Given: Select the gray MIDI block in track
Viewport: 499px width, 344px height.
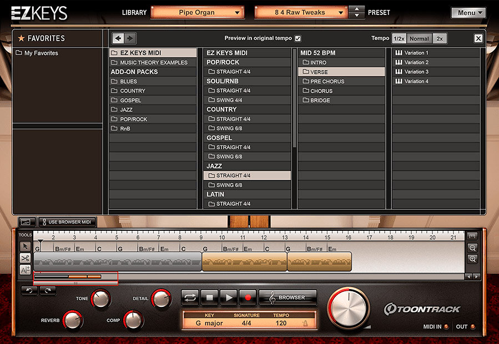Looking at the screenshot, I should point(118,261).
